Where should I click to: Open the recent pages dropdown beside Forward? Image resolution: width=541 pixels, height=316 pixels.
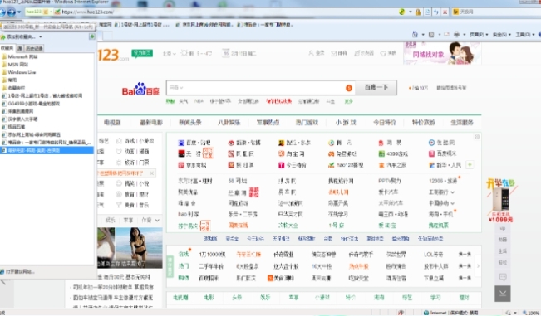tap(19, 12)
